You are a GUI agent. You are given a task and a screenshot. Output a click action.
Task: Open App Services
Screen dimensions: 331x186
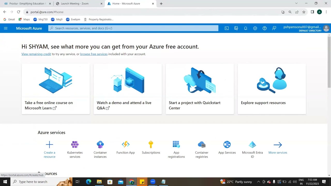click(227, 148)
